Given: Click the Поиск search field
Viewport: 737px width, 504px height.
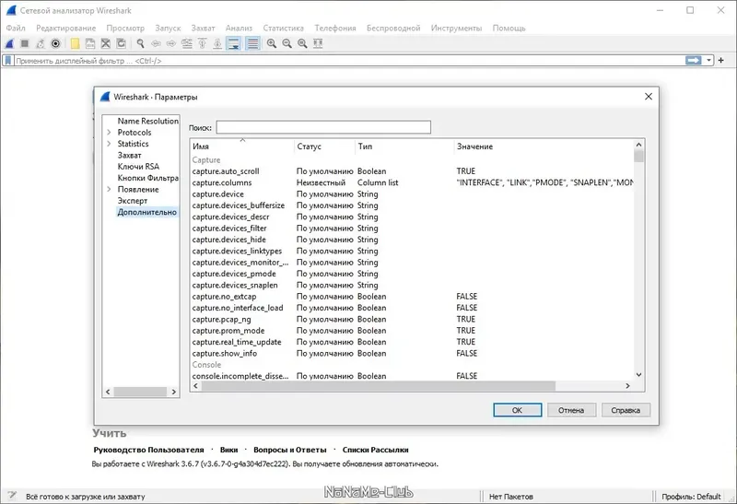Looking at the screenshot, I should [323, 127].
